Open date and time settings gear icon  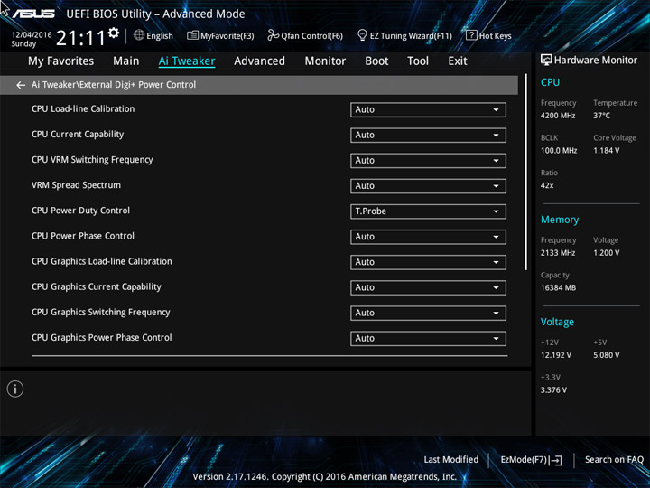tap(114, 33)
